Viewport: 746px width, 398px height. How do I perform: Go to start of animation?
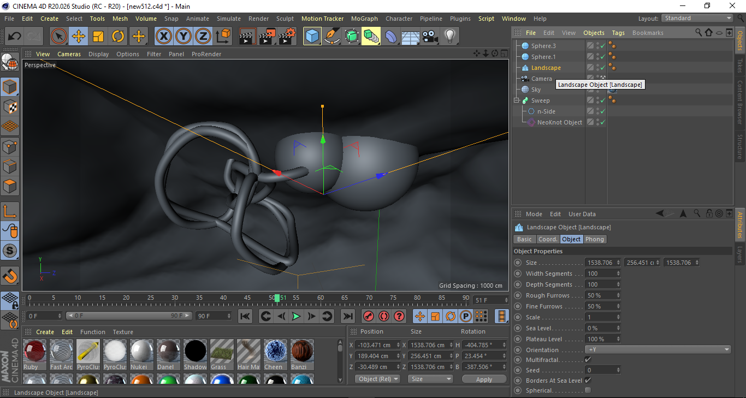245,316
